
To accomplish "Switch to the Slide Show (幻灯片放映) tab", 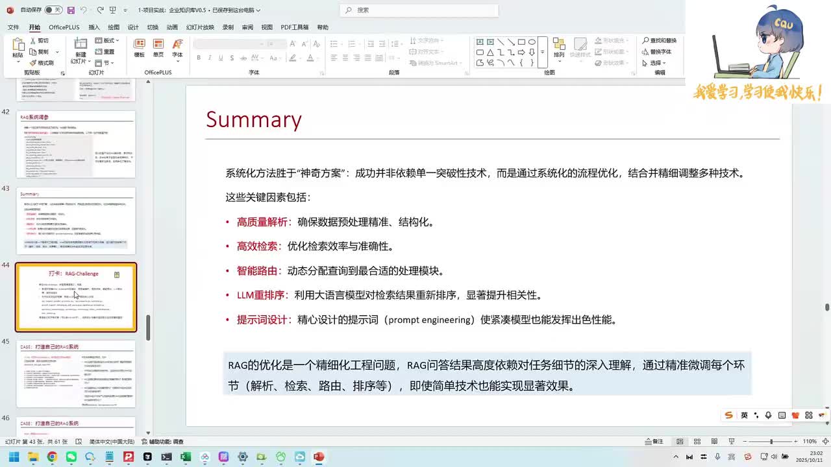I will tap(200, 27).
